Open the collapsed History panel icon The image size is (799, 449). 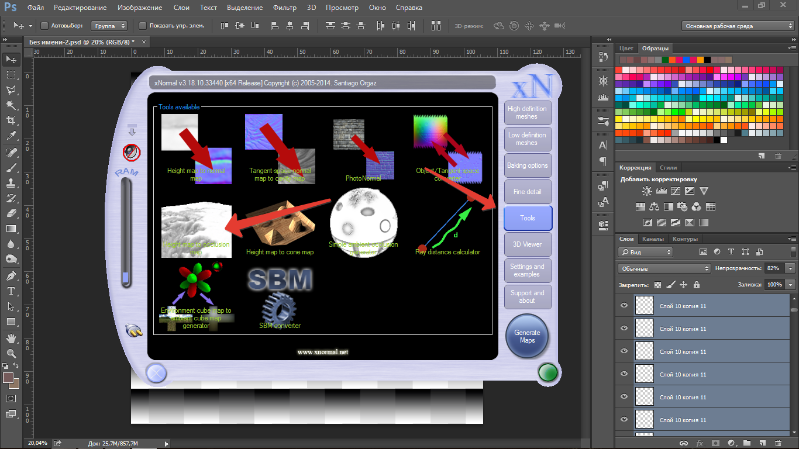point(604,57)
